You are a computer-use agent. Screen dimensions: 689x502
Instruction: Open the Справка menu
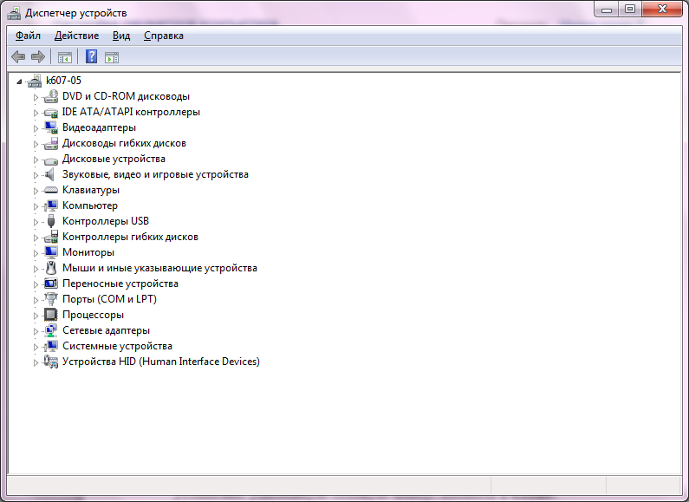pyautogui.click(x=164, y=36)
